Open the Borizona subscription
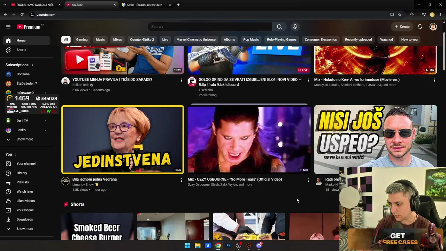 pos(26,74)
